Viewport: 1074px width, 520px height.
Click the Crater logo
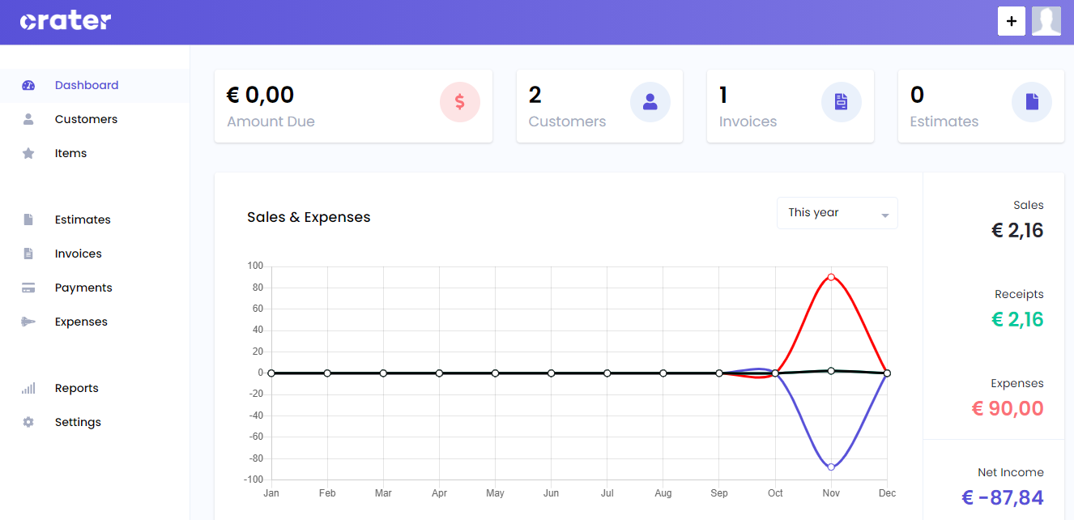66,22
